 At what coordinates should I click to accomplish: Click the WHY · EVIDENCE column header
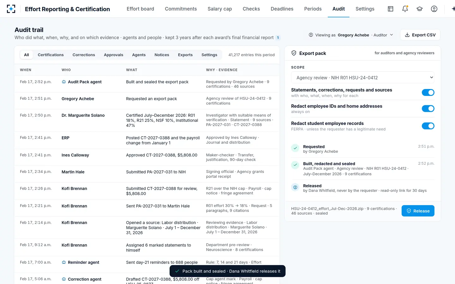[222, 70]
